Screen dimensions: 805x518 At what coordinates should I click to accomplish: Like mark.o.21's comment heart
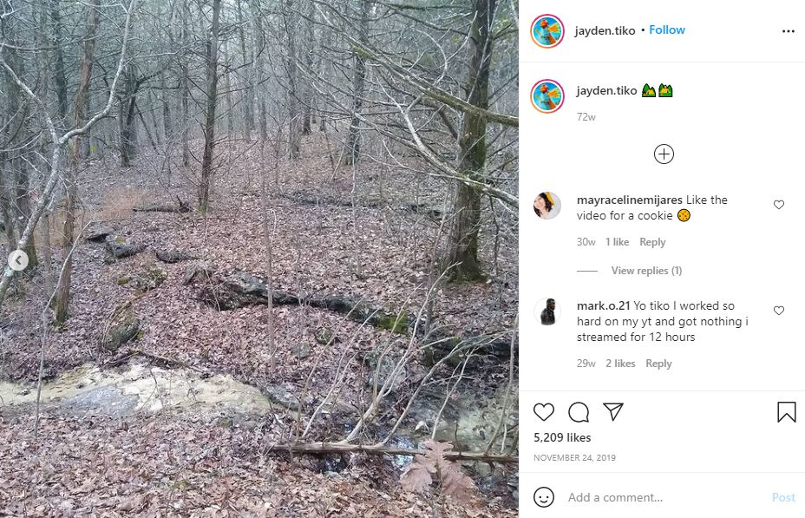(x=779, y=310)
